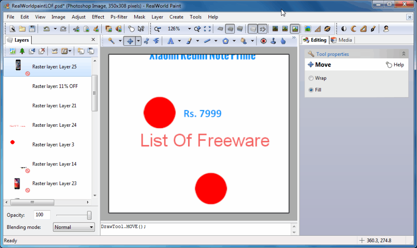Click the zoom out magnifier icon
Image resolution: width=417 pixels, height=248 pixels.
[x=158, y=29]
